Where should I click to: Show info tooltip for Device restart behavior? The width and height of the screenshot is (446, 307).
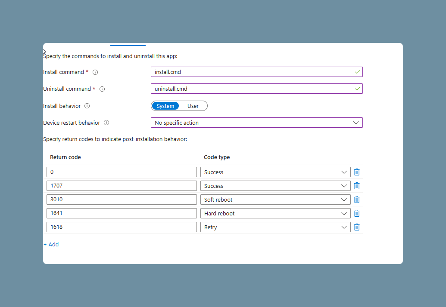point(106,123)
